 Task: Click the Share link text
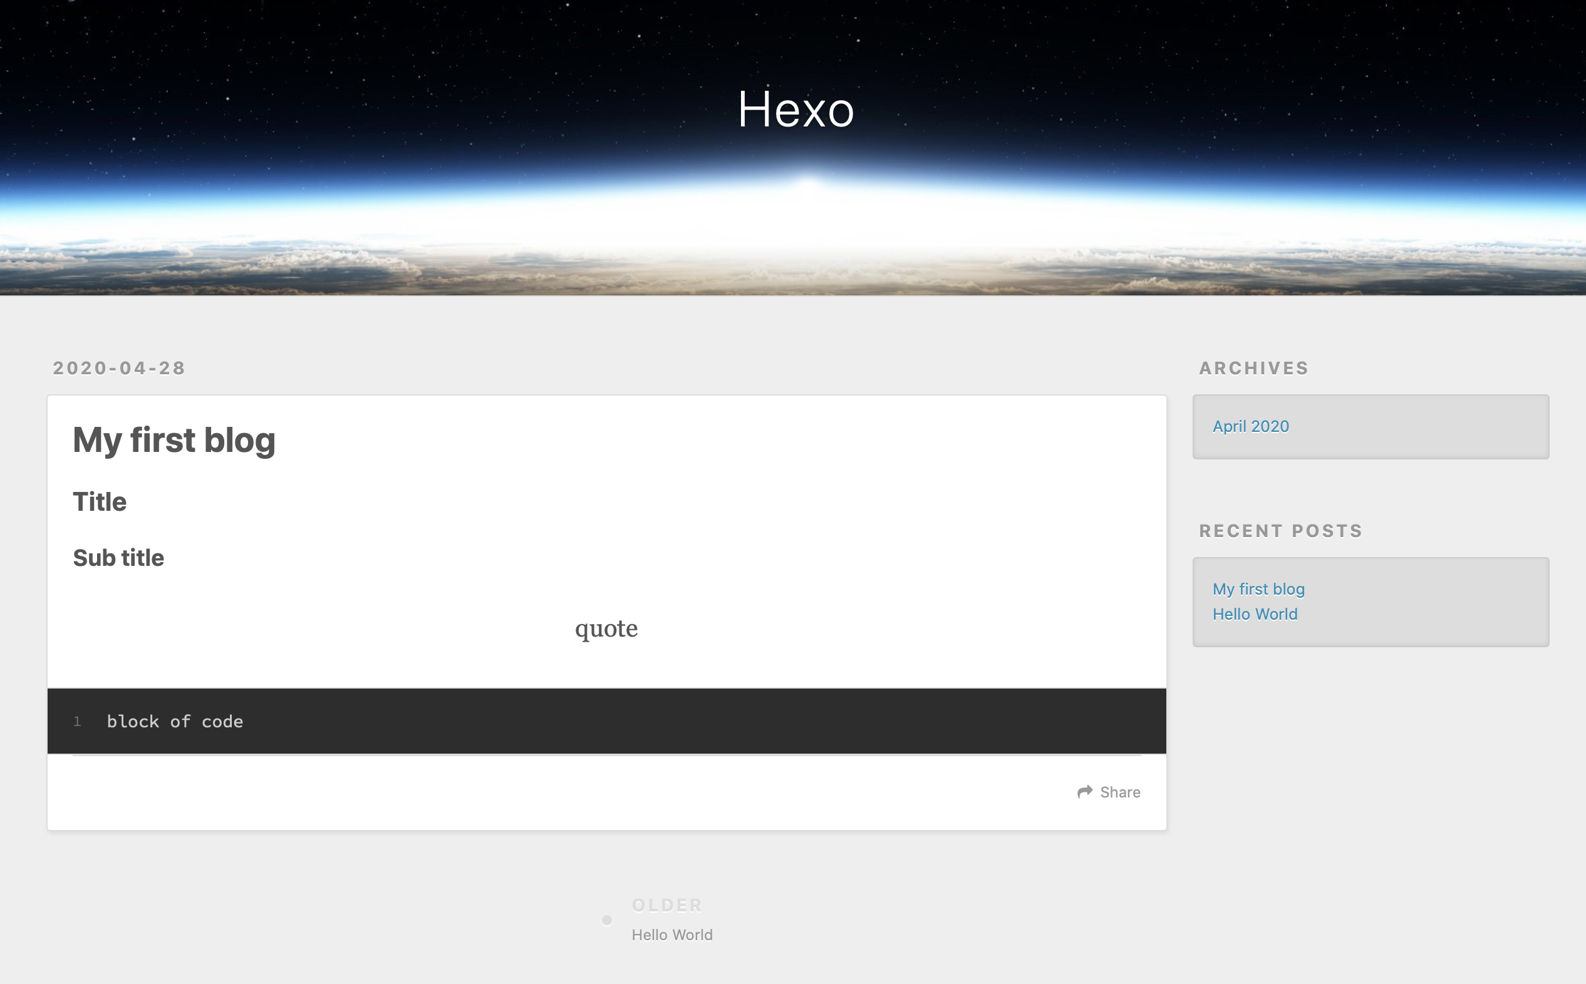pos(1120,792)
